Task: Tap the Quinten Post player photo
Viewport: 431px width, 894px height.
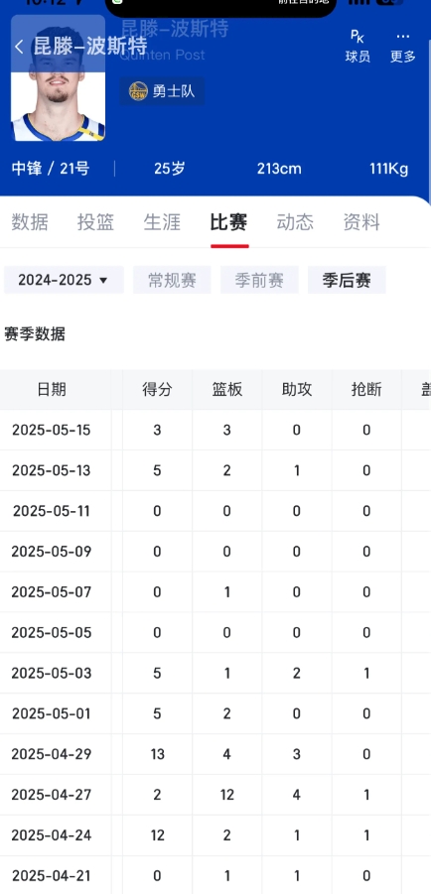Action: click(58, 78)
